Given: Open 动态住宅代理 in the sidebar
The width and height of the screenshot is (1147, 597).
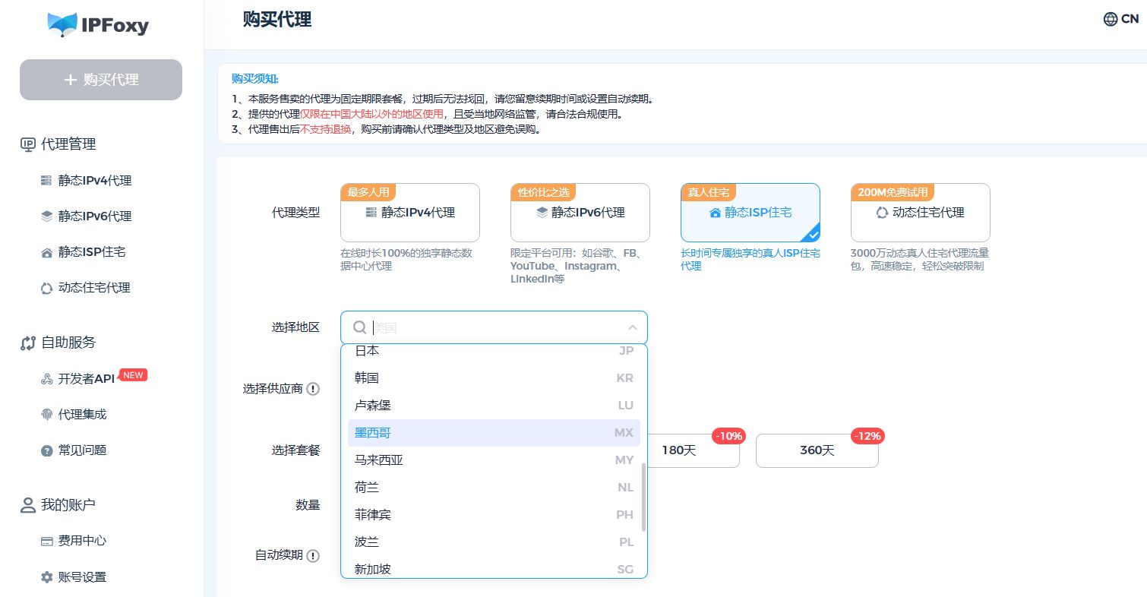Looking at the screenshot, I should click(94, 288).
